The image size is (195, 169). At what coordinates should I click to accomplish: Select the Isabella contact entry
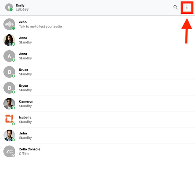pos(97,120)
